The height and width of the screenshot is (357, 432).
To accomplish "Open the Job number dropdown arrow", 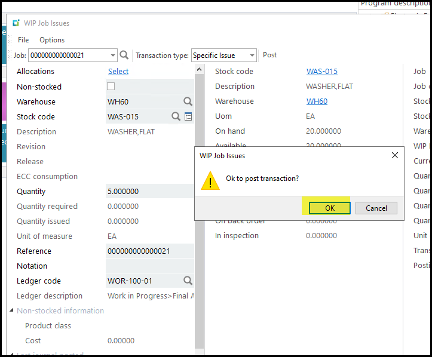I will tap(113, 56).
